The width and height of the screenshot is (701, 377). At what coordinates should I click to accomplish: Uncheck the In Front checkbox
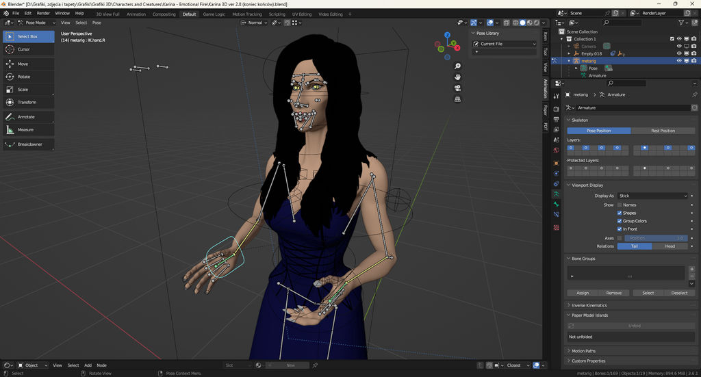620,229
